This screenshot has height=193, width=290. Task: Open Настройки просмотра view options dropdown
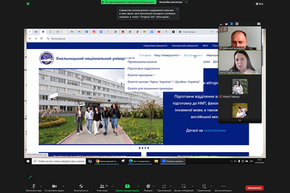click(173, 2)
